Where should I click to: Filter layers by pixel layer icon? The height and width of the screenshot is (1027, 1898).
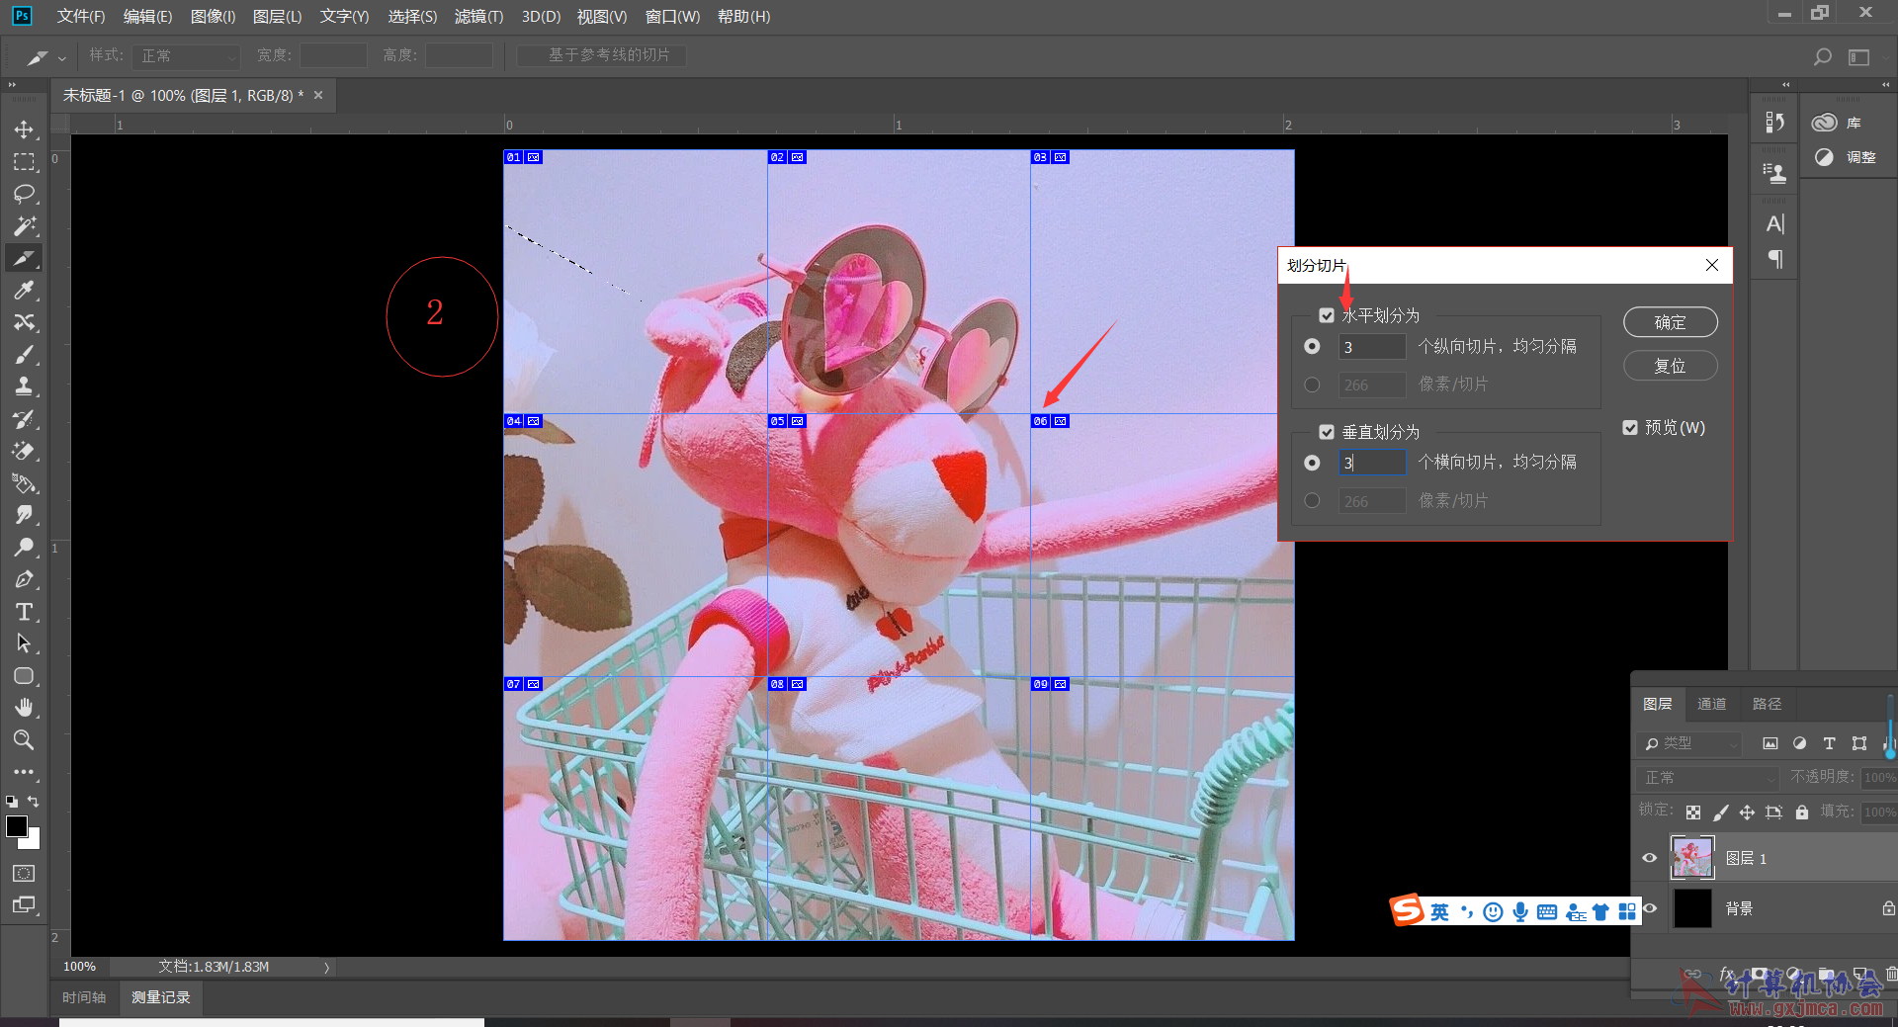(1770, 743)
